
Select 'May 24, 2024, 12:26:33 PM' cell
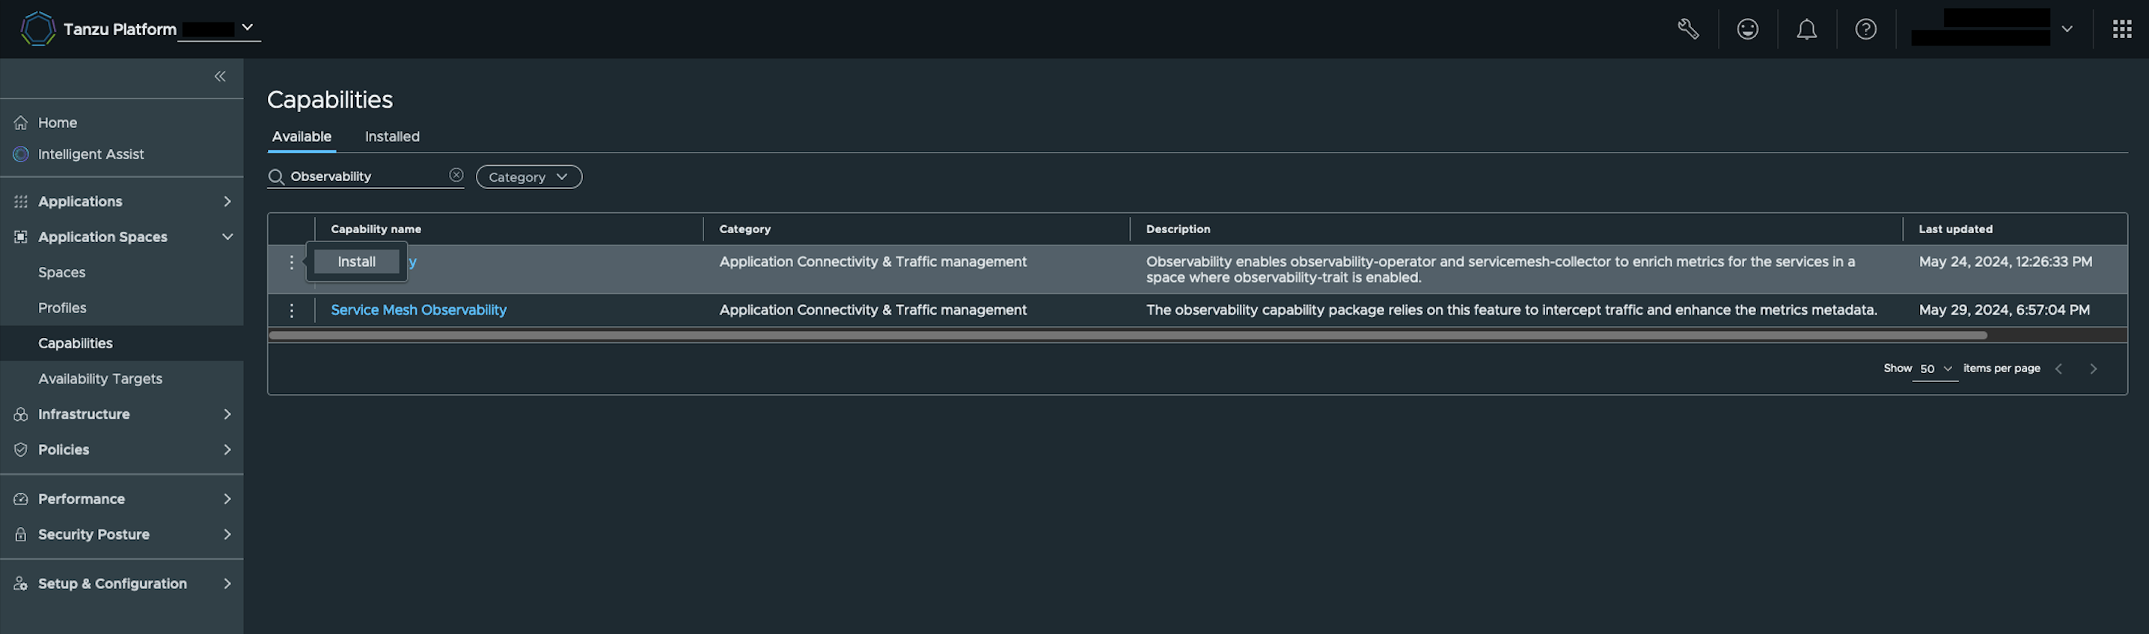click(x=2005, y=262)
